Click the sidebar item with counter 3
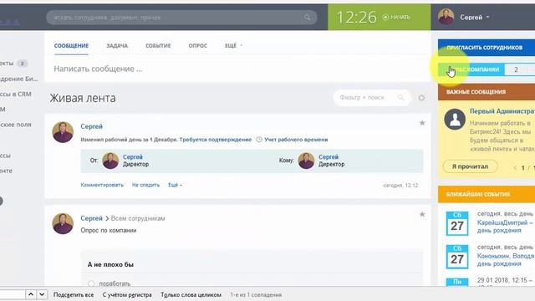 click(x=13, y=64)
